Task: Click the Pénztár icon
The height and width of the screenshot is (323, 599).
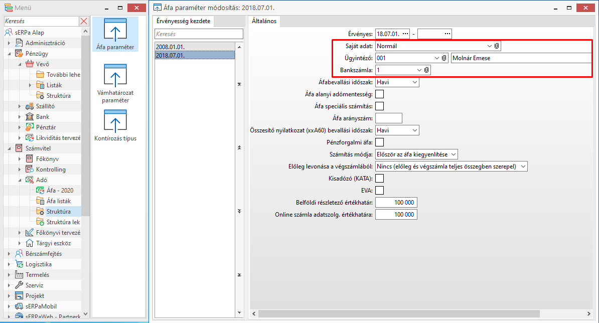Action: pyautogui.click(x=30, y=127)
